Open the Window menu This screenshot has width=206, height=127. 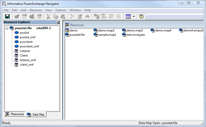(x=75, y=10)
